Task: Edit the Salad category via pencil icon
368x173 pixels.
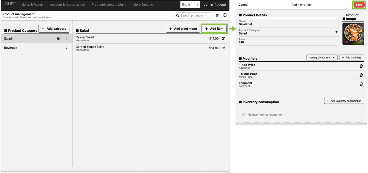Action: 59,38
